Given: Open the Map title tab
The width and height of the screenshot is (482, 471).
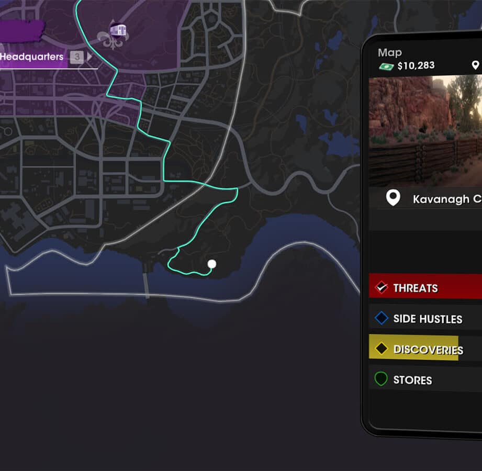Looking at the screenshot, I should [x=390, y=52].
